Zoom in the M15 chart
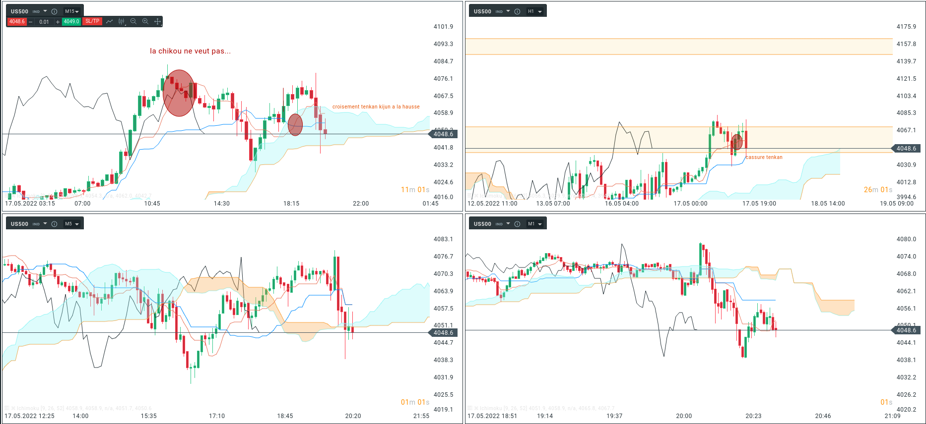Screen dimensions: 926x424 (145, 21)
